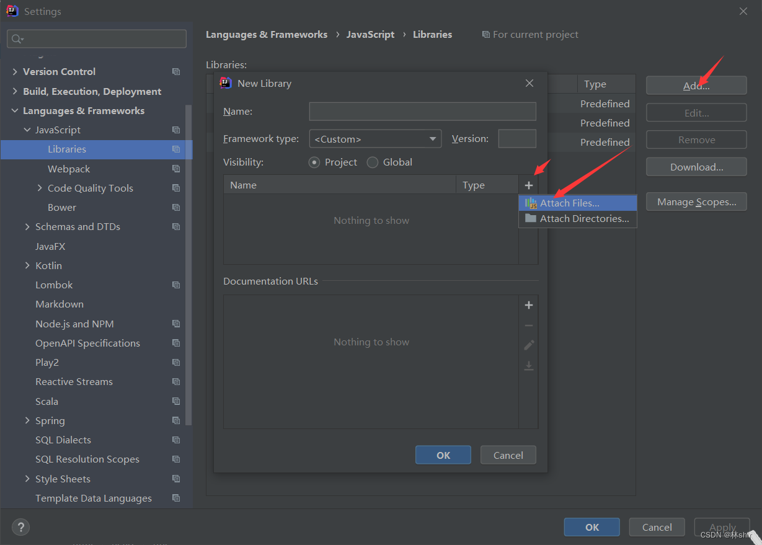Screen dimensions: 762x545
Task: Collapse the Languages & Frameworks node
Action: [x=15, y=111]
